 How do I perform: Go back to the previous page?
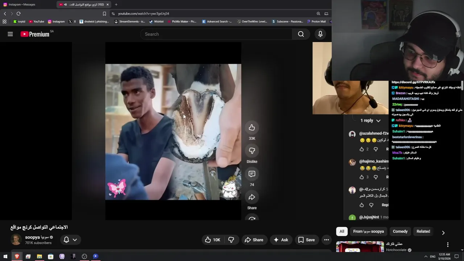pyautogui.click(x=5, y=13)
